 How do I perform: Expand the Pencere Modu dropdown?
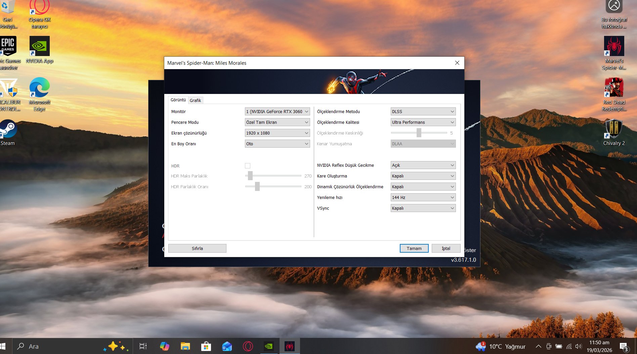[277, 122]
